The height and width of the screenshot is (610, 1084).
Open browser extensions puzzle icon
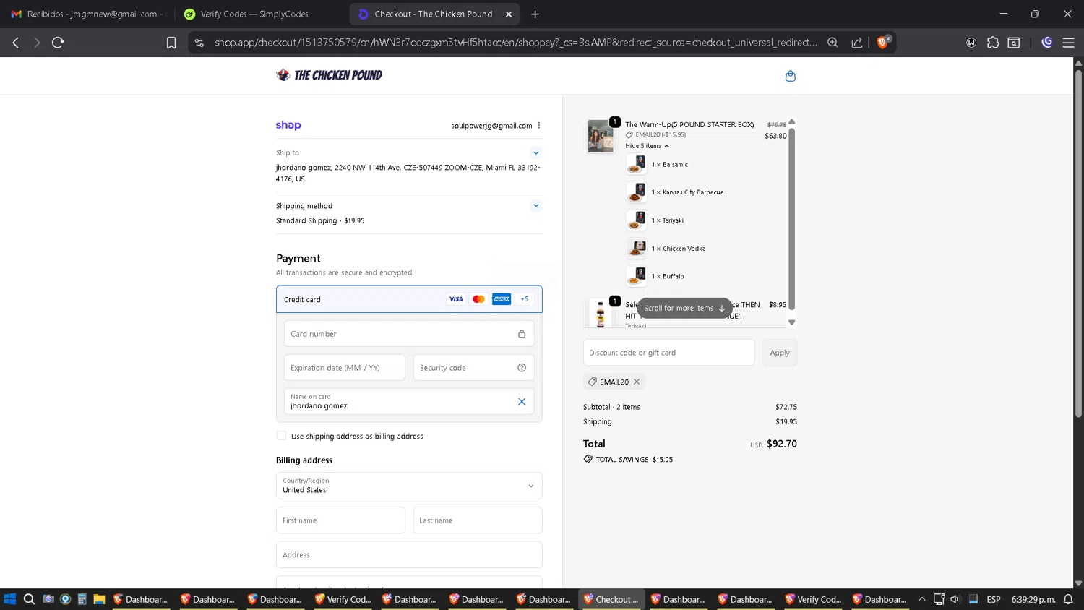(x=993, y=43)
